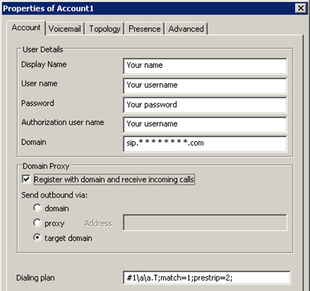
Task: Open the Advanced tab
Action: click(x=186, y=29)
